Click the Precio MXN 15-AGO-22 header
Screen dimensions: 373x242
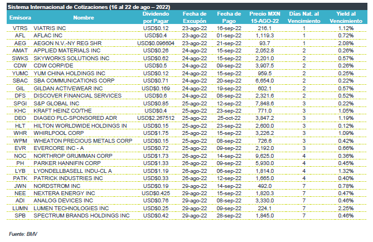coord(265,17)
